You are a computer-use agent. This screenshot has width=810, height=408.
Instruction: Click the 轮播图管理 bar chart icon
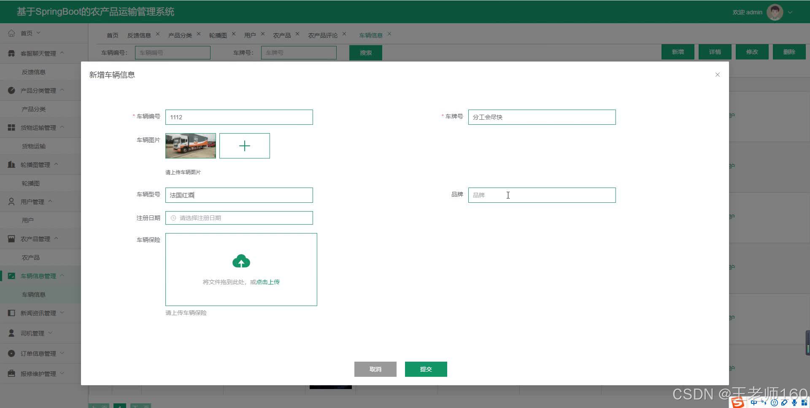(x=11, y=164)
